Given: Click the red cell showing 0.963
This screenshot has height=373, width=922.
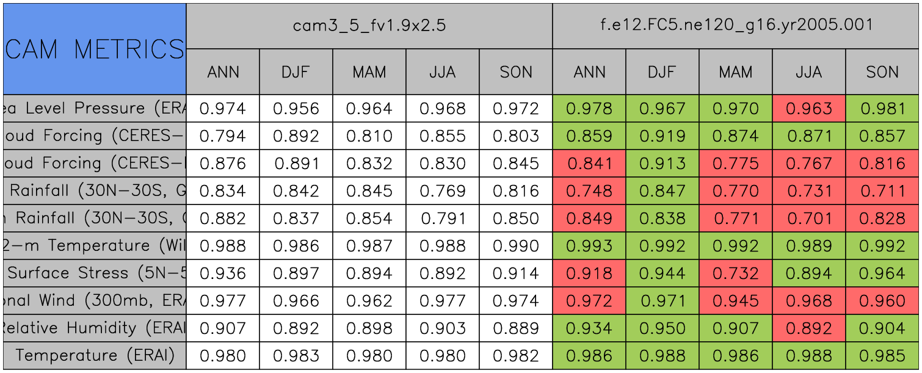Looking at the screenshot, I should 809,109.
